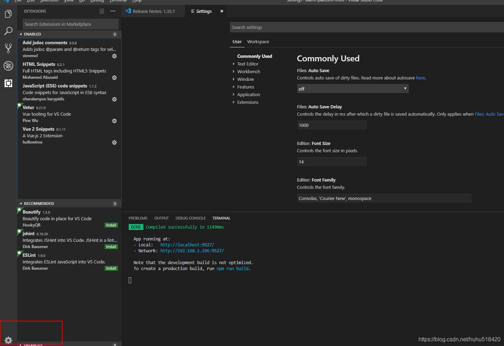Click the Font Family Consolas field
Viewport: 504px width, 346px height.
384,198
